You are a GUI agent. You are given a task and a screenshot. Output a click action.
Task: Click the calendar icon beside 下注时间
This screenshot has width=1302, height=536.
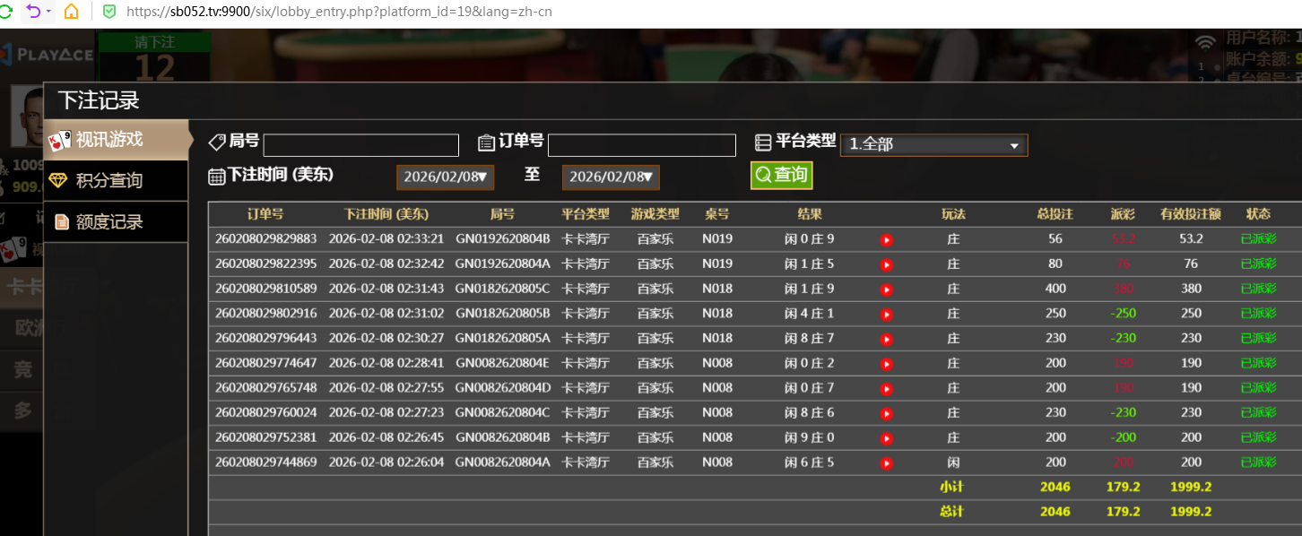coord(216,177)
